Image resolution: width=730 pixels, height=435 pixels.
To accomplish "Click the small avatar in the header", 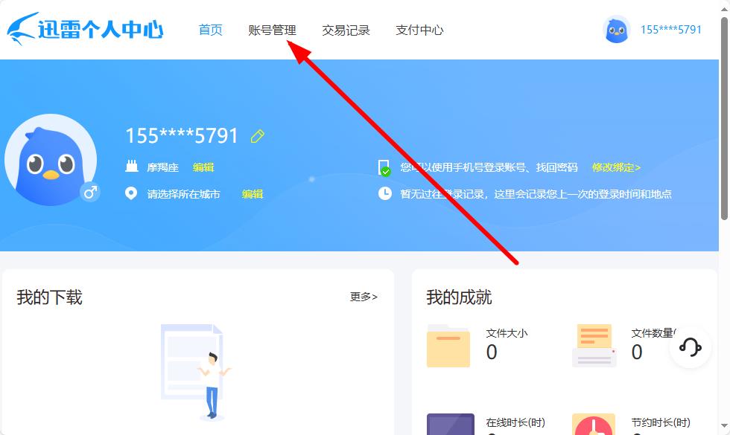I will (617, 30).
